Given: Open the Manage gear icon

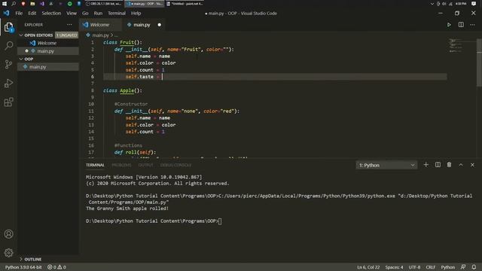Looking at the screenshot, I should 8,253.
